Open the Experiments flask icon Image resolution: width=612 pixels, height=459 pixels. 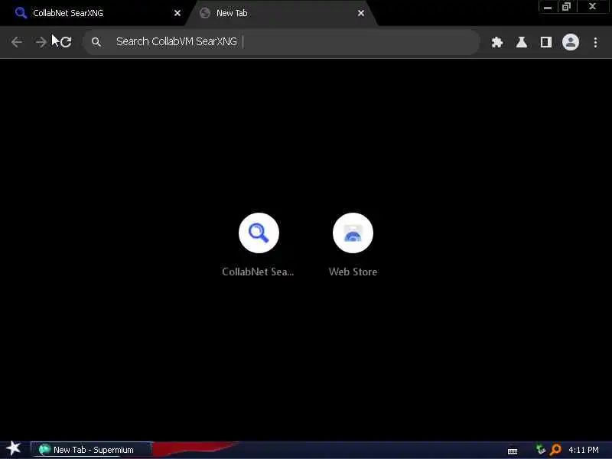click(522, 42)
